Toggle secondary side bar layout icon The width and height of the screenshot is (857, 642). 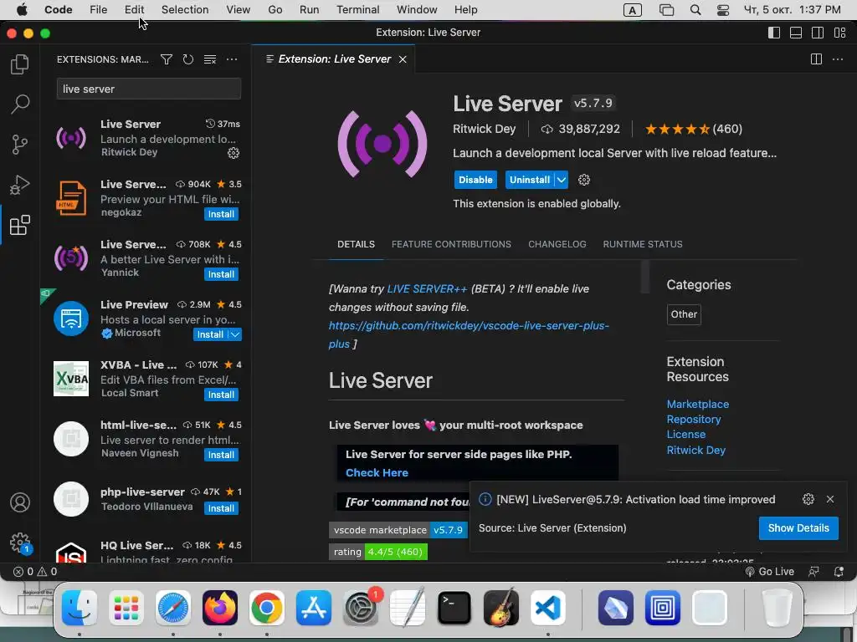pos(818,33)
